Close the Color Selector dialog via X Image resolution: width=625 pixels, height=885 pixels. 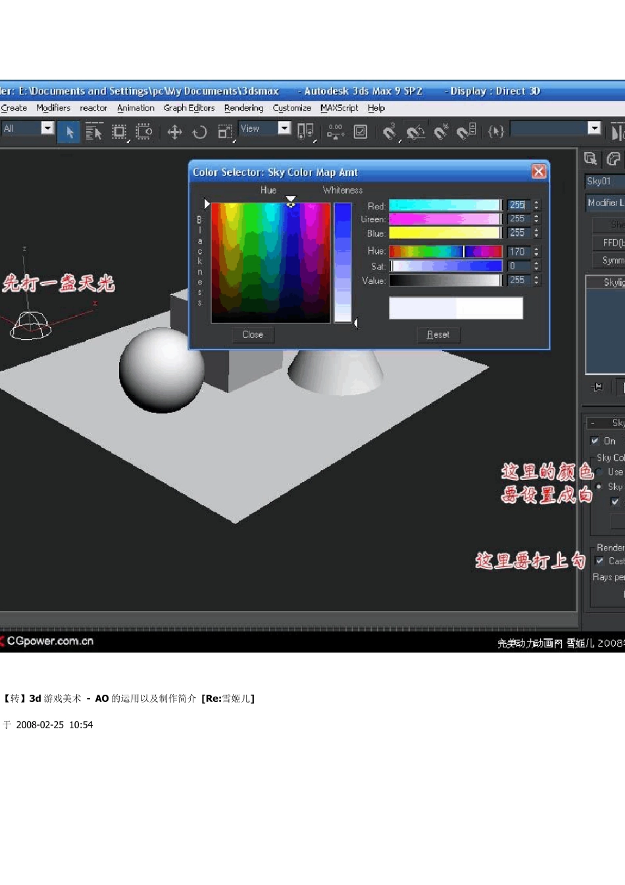(x=539, y=171)
